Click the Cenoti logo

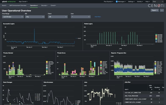pyautogui.click(x=156, y=6)
